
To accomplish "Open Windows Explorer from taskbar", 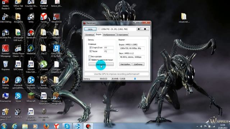I will [25, 126].
